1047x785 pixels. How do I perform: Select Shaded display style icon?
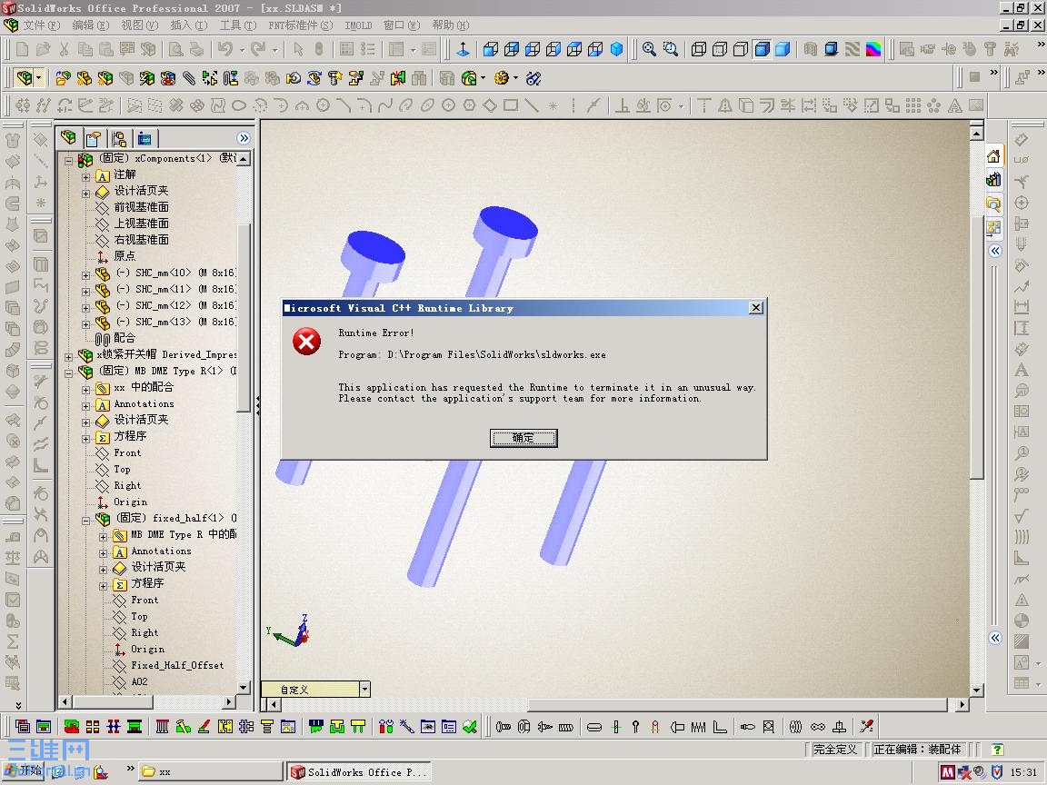(783, 49)
